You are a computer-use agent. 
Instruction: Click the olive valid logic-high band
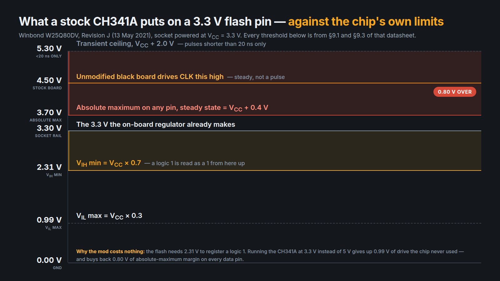click(275, 150)
